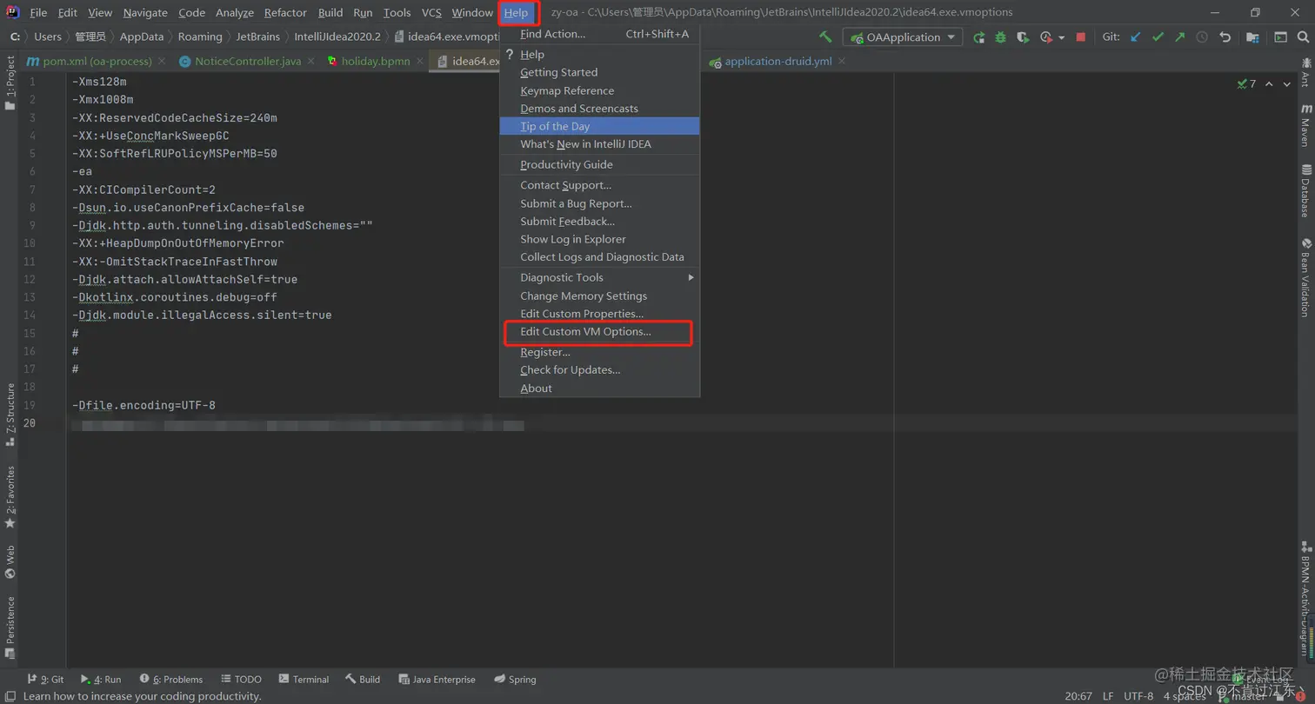Click the 20:67 cursor position widget

1078,696
